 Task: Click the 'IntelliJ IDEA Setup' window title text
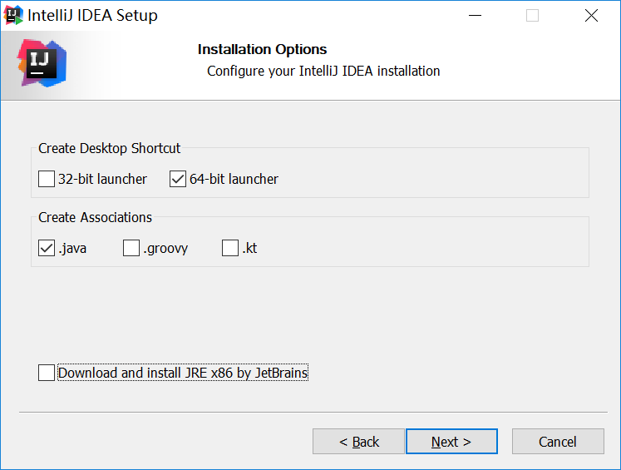92,16
